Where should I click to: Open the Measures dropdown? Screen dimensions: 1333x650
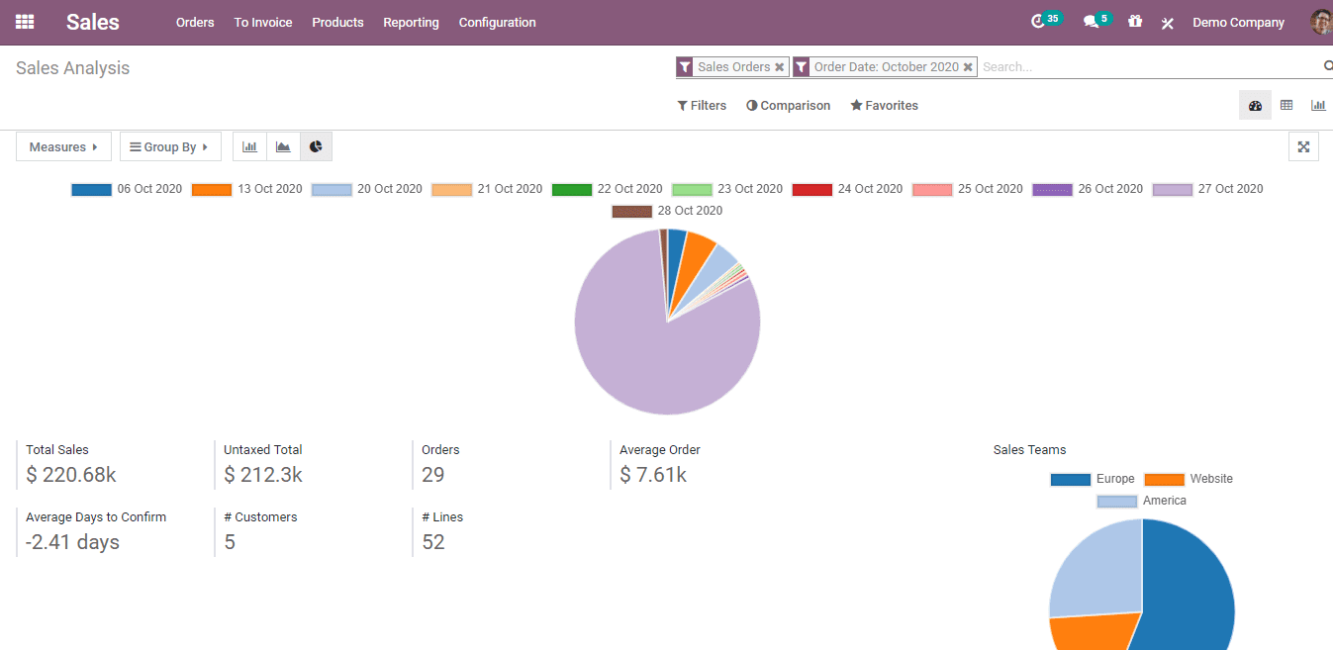[63, 147]
